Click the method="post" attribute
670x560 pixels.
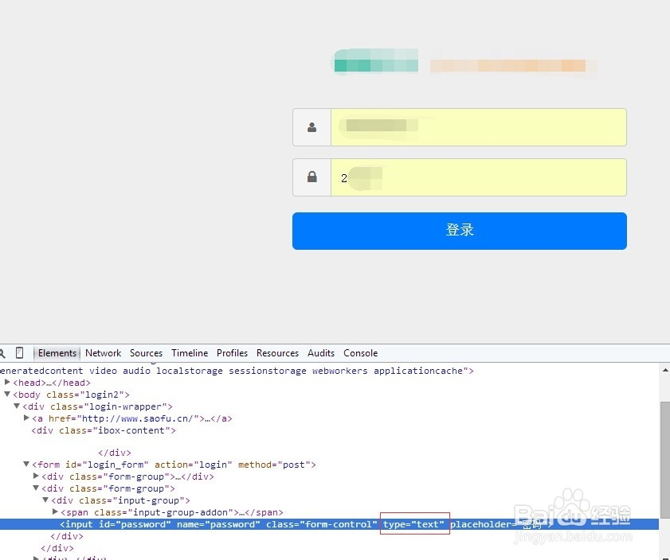coord(274,465)
